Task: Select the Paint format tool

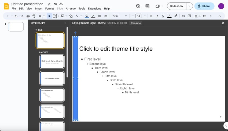Action: point(34,16)
